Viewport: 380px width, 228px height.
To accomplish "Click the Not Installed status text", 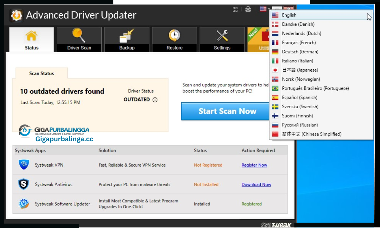I will click(206, 185).
